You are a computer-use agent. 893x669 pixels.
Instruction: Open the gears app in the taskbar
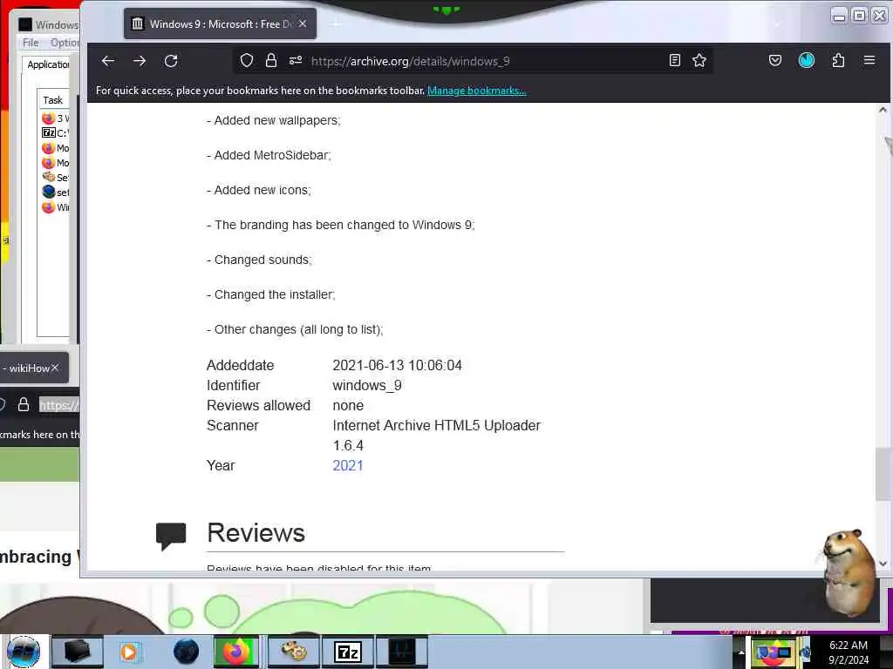(293, 652)
